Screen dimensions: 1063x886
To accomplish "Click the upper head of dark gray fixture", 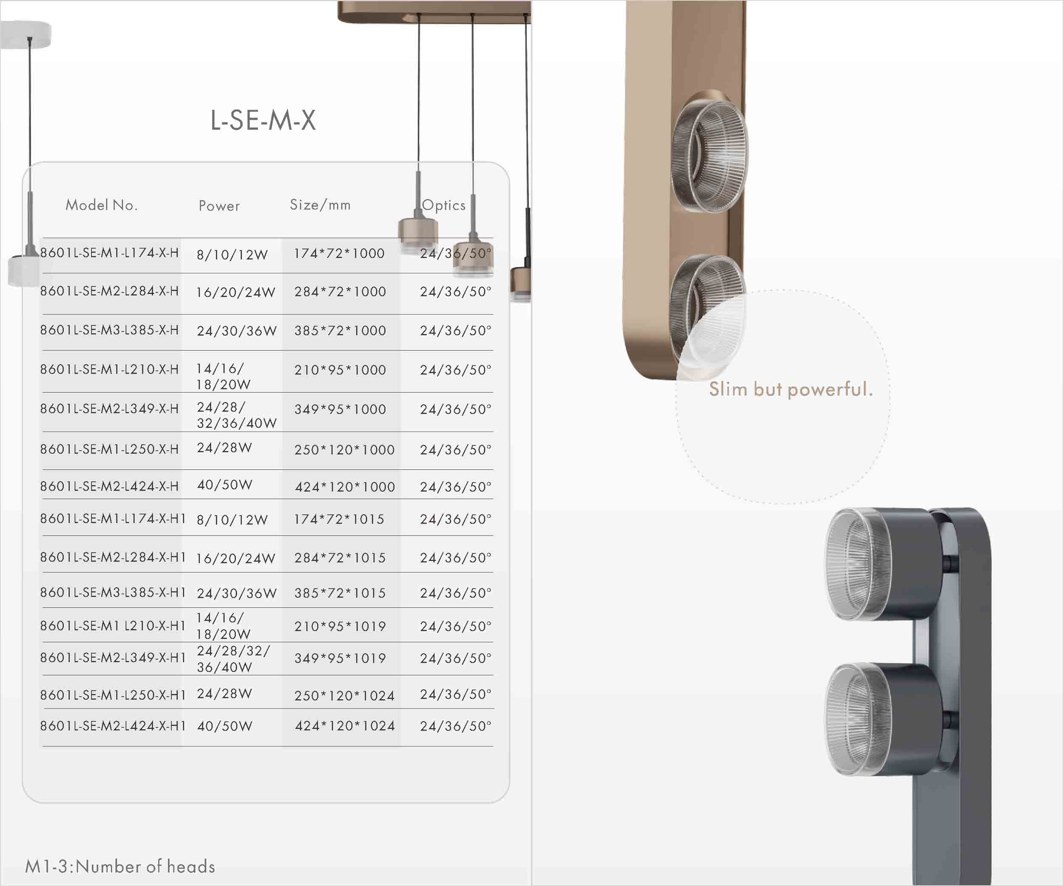I will [883, 564].
